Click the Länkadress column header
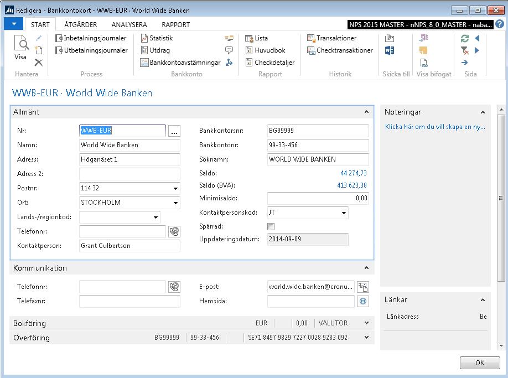Screen dimensions: 508x378 (403, 317)
